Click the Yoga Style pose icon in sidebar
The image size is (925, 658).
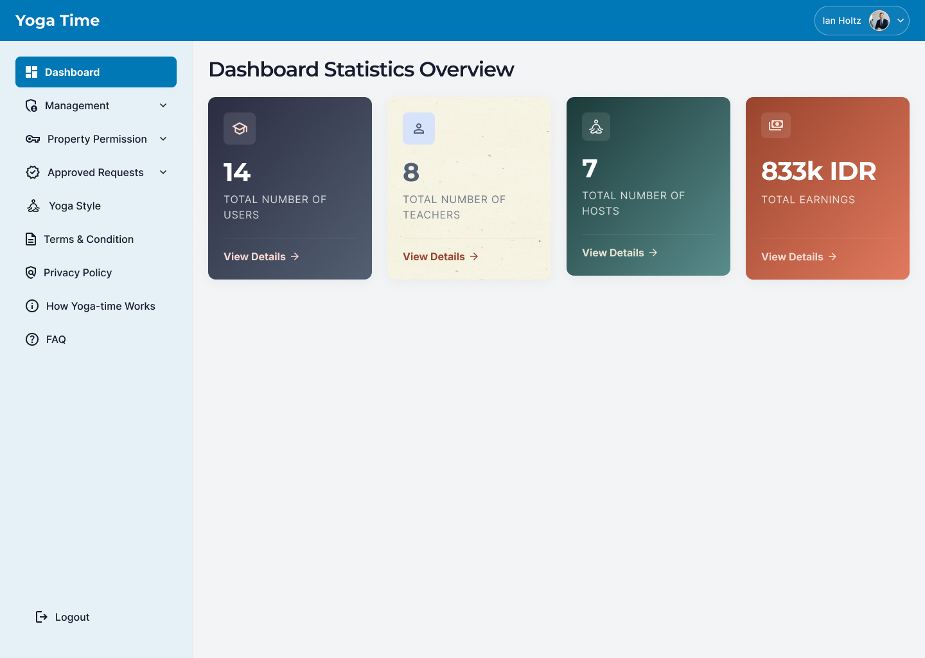(33, 206)
